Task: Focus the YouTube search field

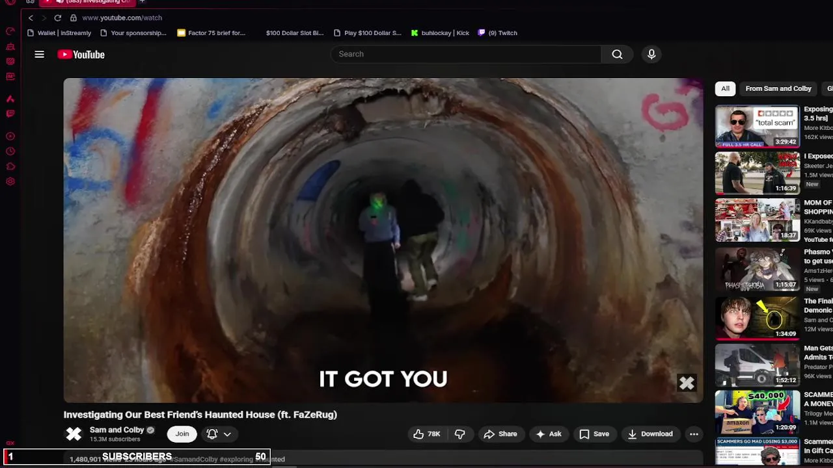Action: click(x=466, y=55)
